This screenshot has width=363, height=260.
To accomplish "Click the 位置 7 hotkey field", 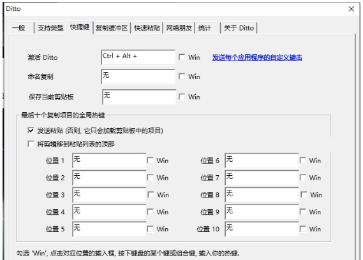I will click(262, 178).
